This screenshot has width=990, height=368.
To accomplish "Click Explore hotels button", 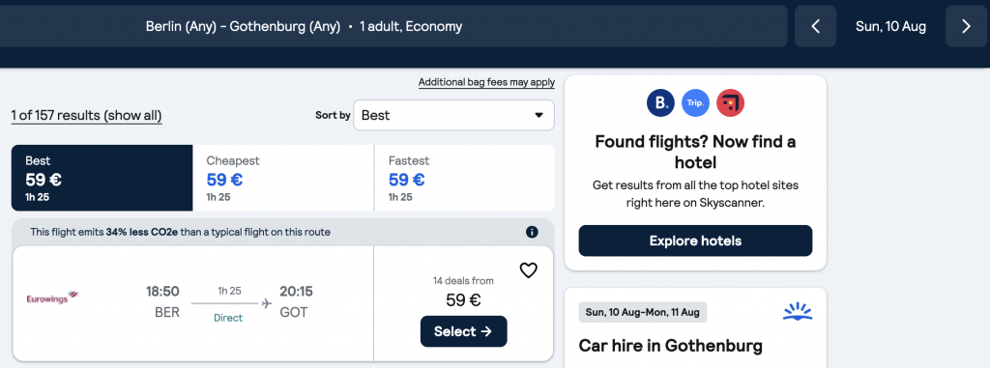I will pos(695,241).
